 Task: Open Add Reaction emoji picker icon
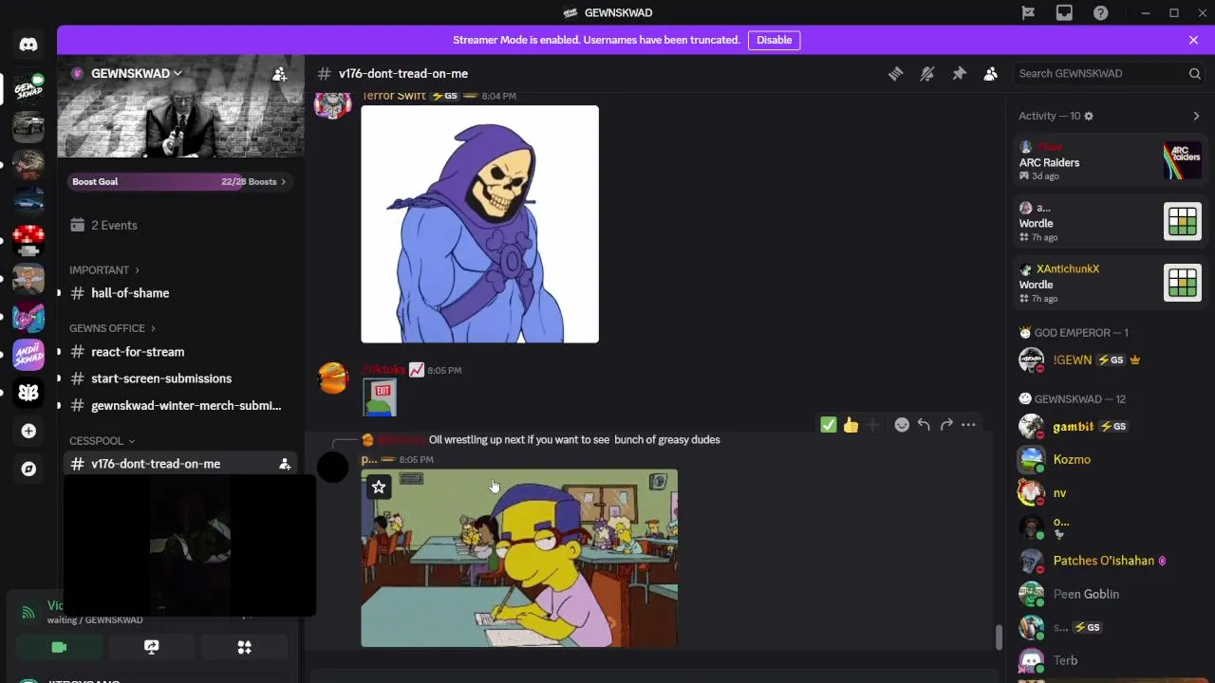(902, 425)
